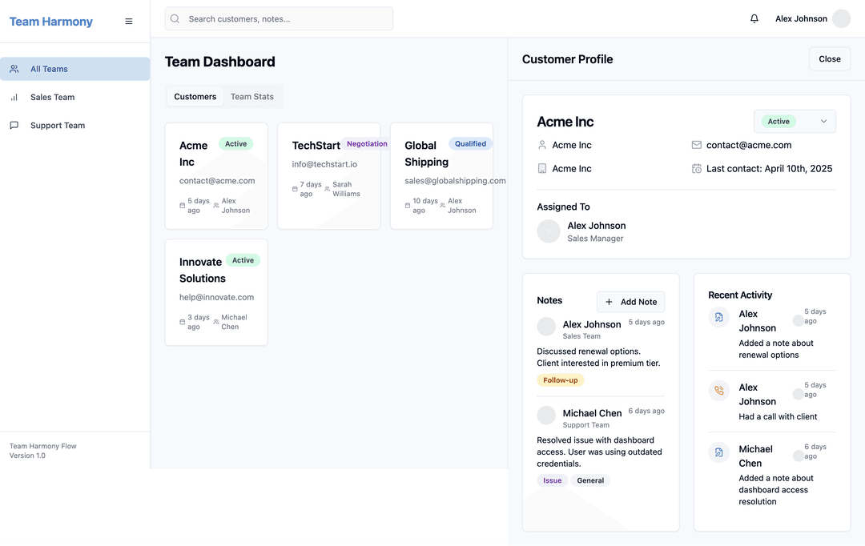
Task: Click the Follow-up tag on Alex's note
Action: coord(561,379)
